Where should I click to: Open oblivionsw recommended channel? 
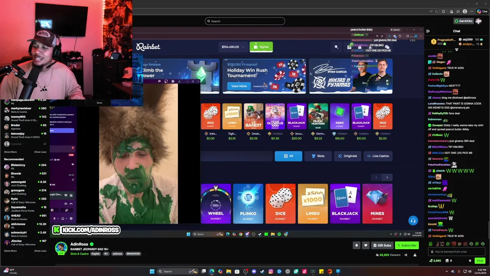click(25, 225)
